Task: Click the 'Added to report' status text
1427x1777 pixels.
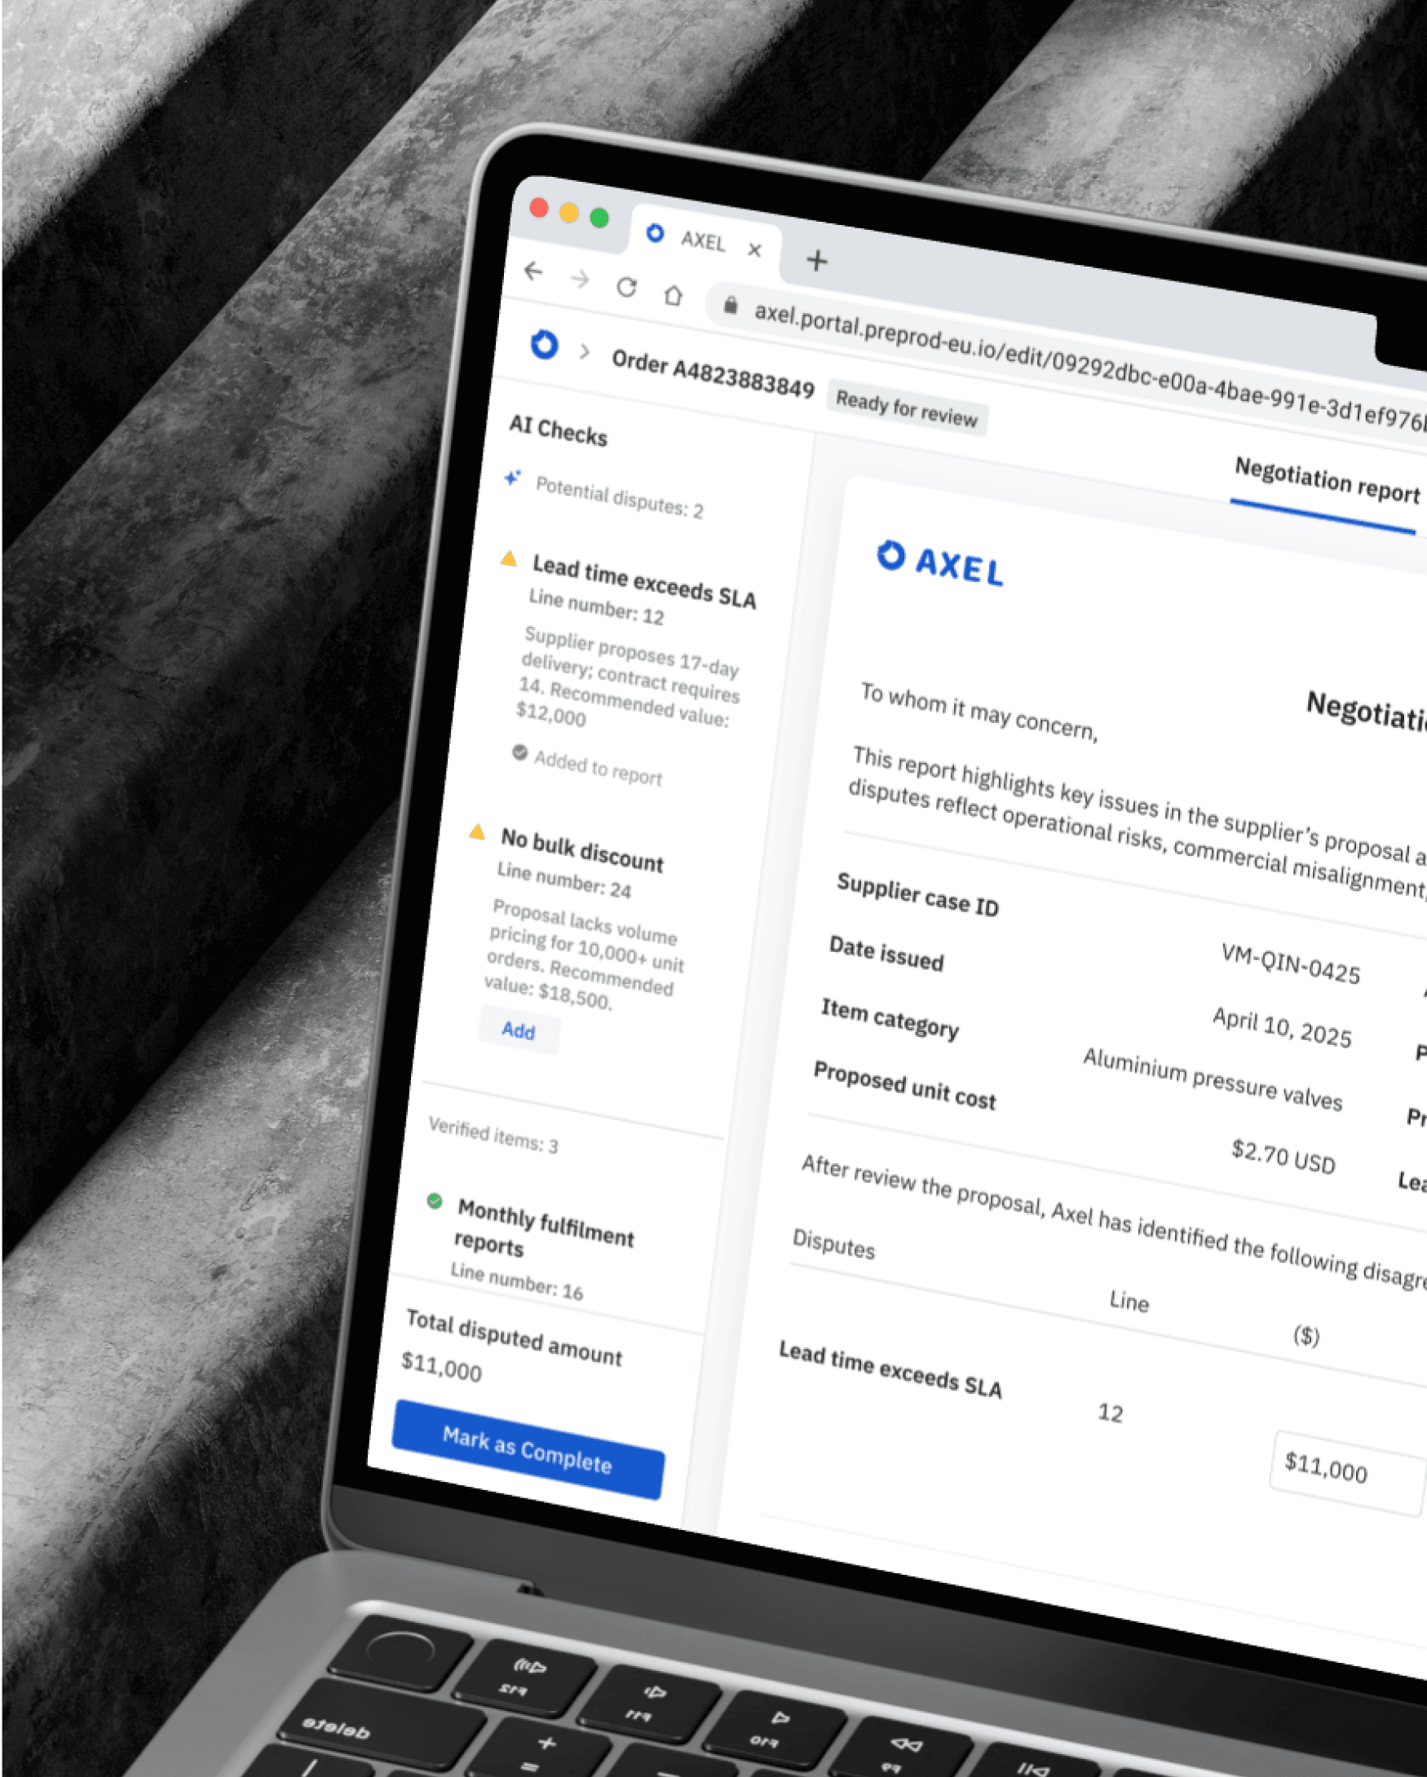Action: pos(598,768)
